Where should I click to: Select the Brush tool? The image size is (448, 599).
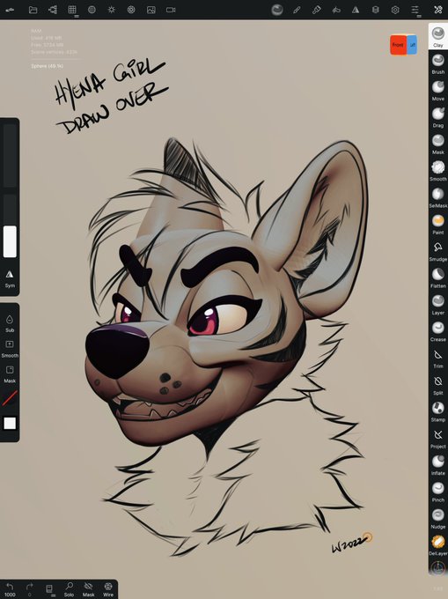point(438,63)
